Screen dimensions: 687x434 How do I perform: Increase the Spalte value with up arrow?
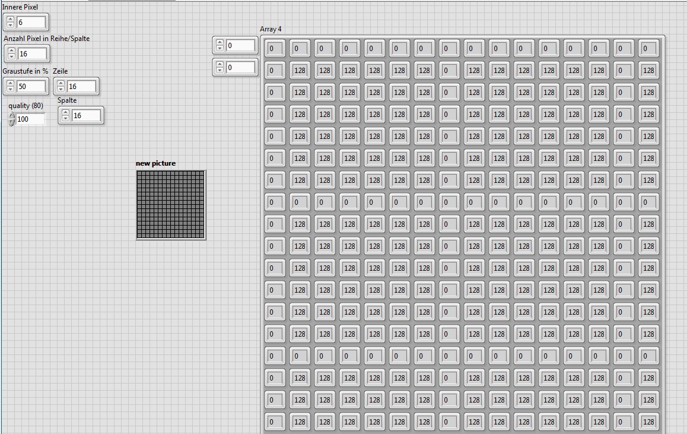click(66, 113)
